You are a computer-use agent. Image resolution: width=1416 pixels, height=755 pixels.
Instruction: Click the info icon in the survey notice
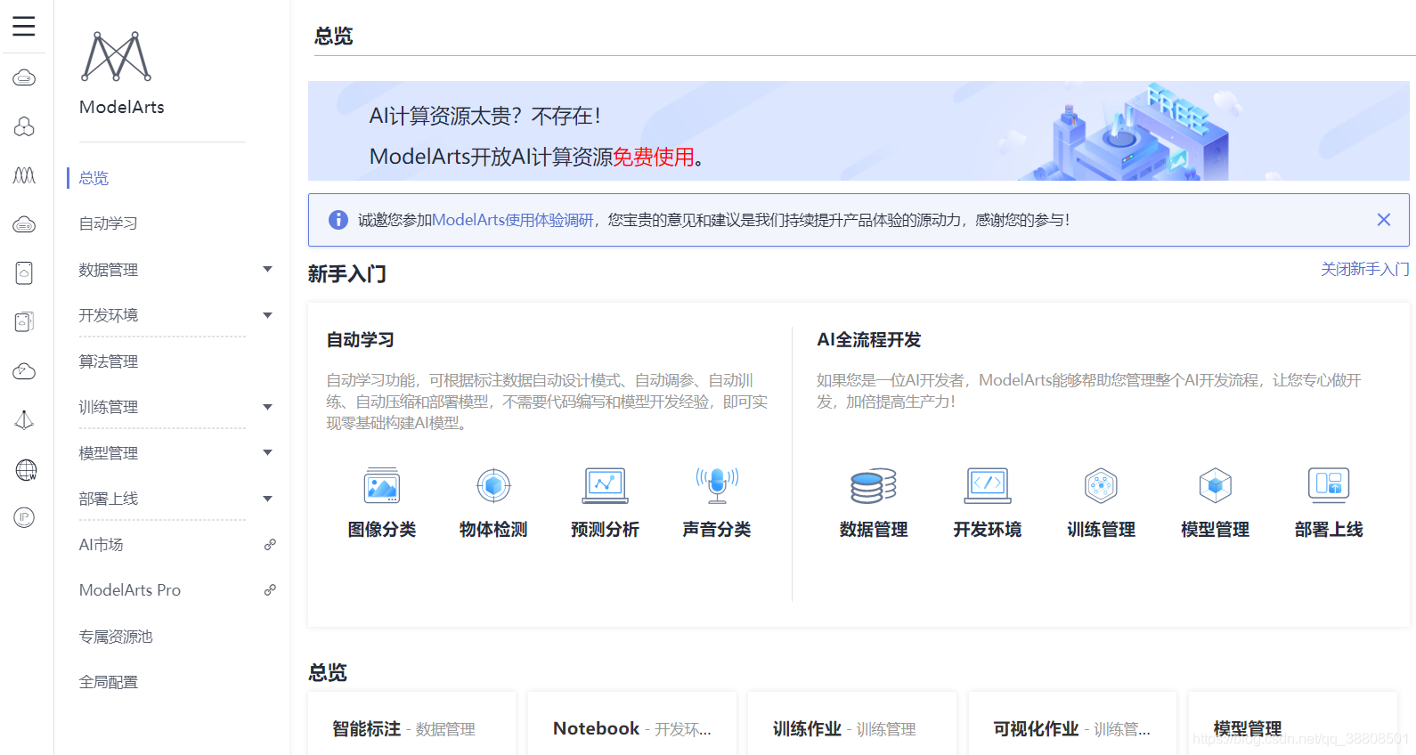pyautogui.click(x=338, y=220)
